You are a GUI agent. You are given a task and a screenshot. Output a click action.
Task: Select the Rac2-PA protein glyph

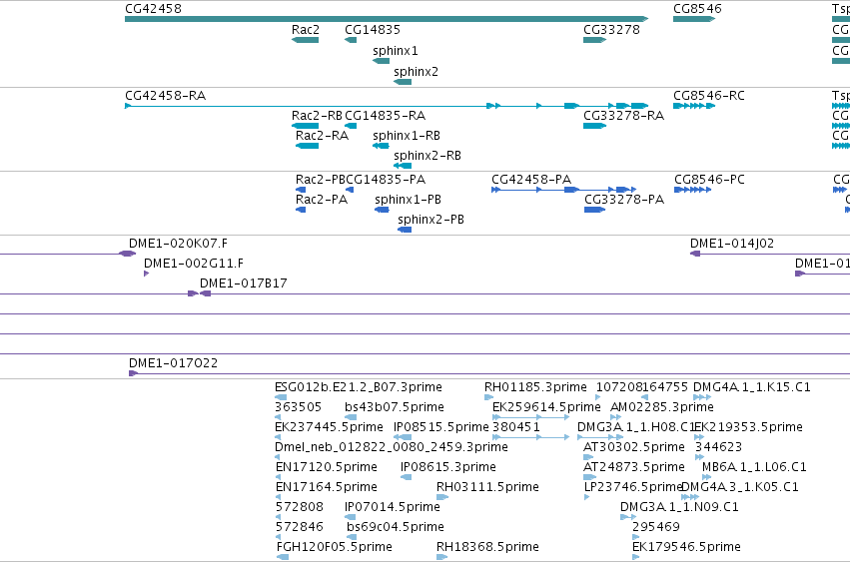tap(301, 210)
